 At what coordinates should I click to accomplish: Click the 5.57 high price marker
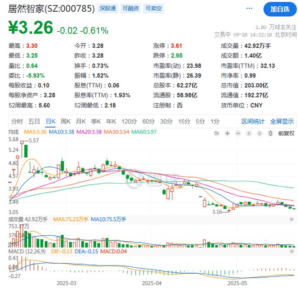click(x=34, y=140)
